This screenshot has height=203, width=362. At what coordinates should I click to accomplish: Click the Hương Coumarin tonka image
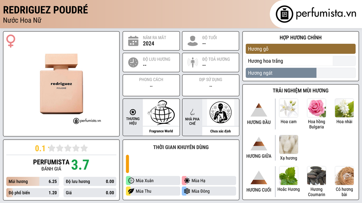[316, 176]
